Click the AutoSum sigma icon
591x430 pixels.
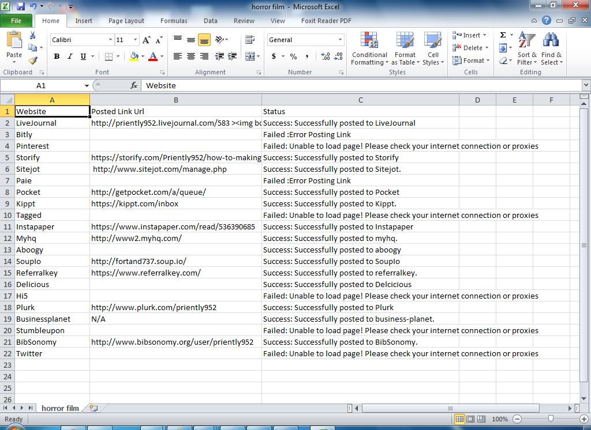503,35
